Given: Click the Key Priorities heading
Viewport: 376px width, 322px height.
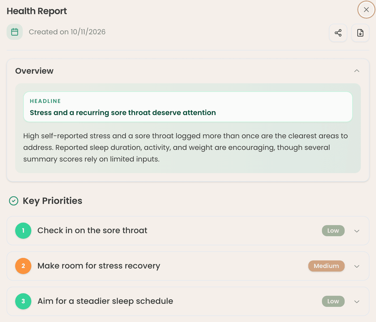Looking at the screenshot, I should (x=53, y=201).
